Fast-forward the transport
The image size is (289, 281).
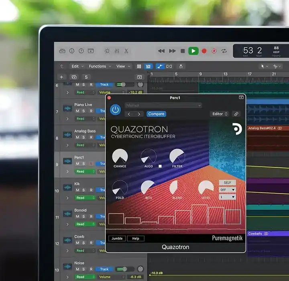coord(172,51)
